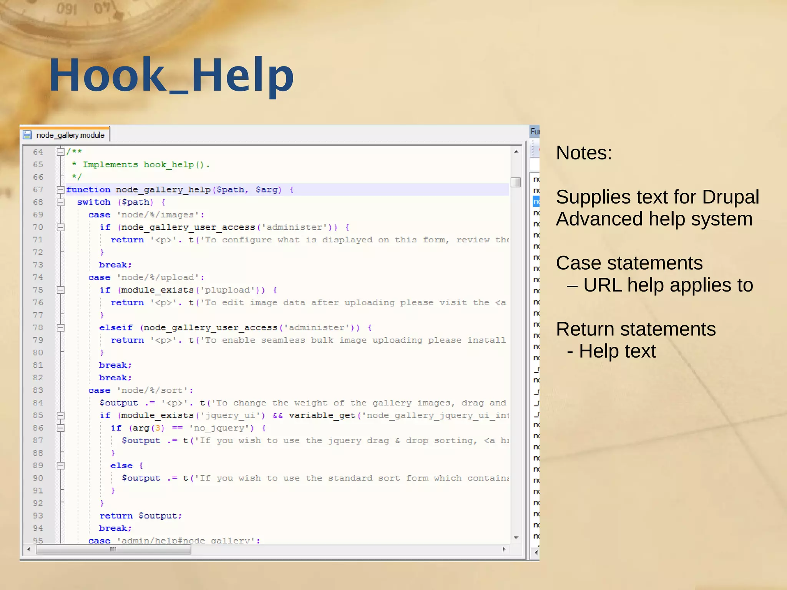Viewport: 787px width, 590px height.
Task: Click 'Case statements' note text
Action: tap(629, 264)
